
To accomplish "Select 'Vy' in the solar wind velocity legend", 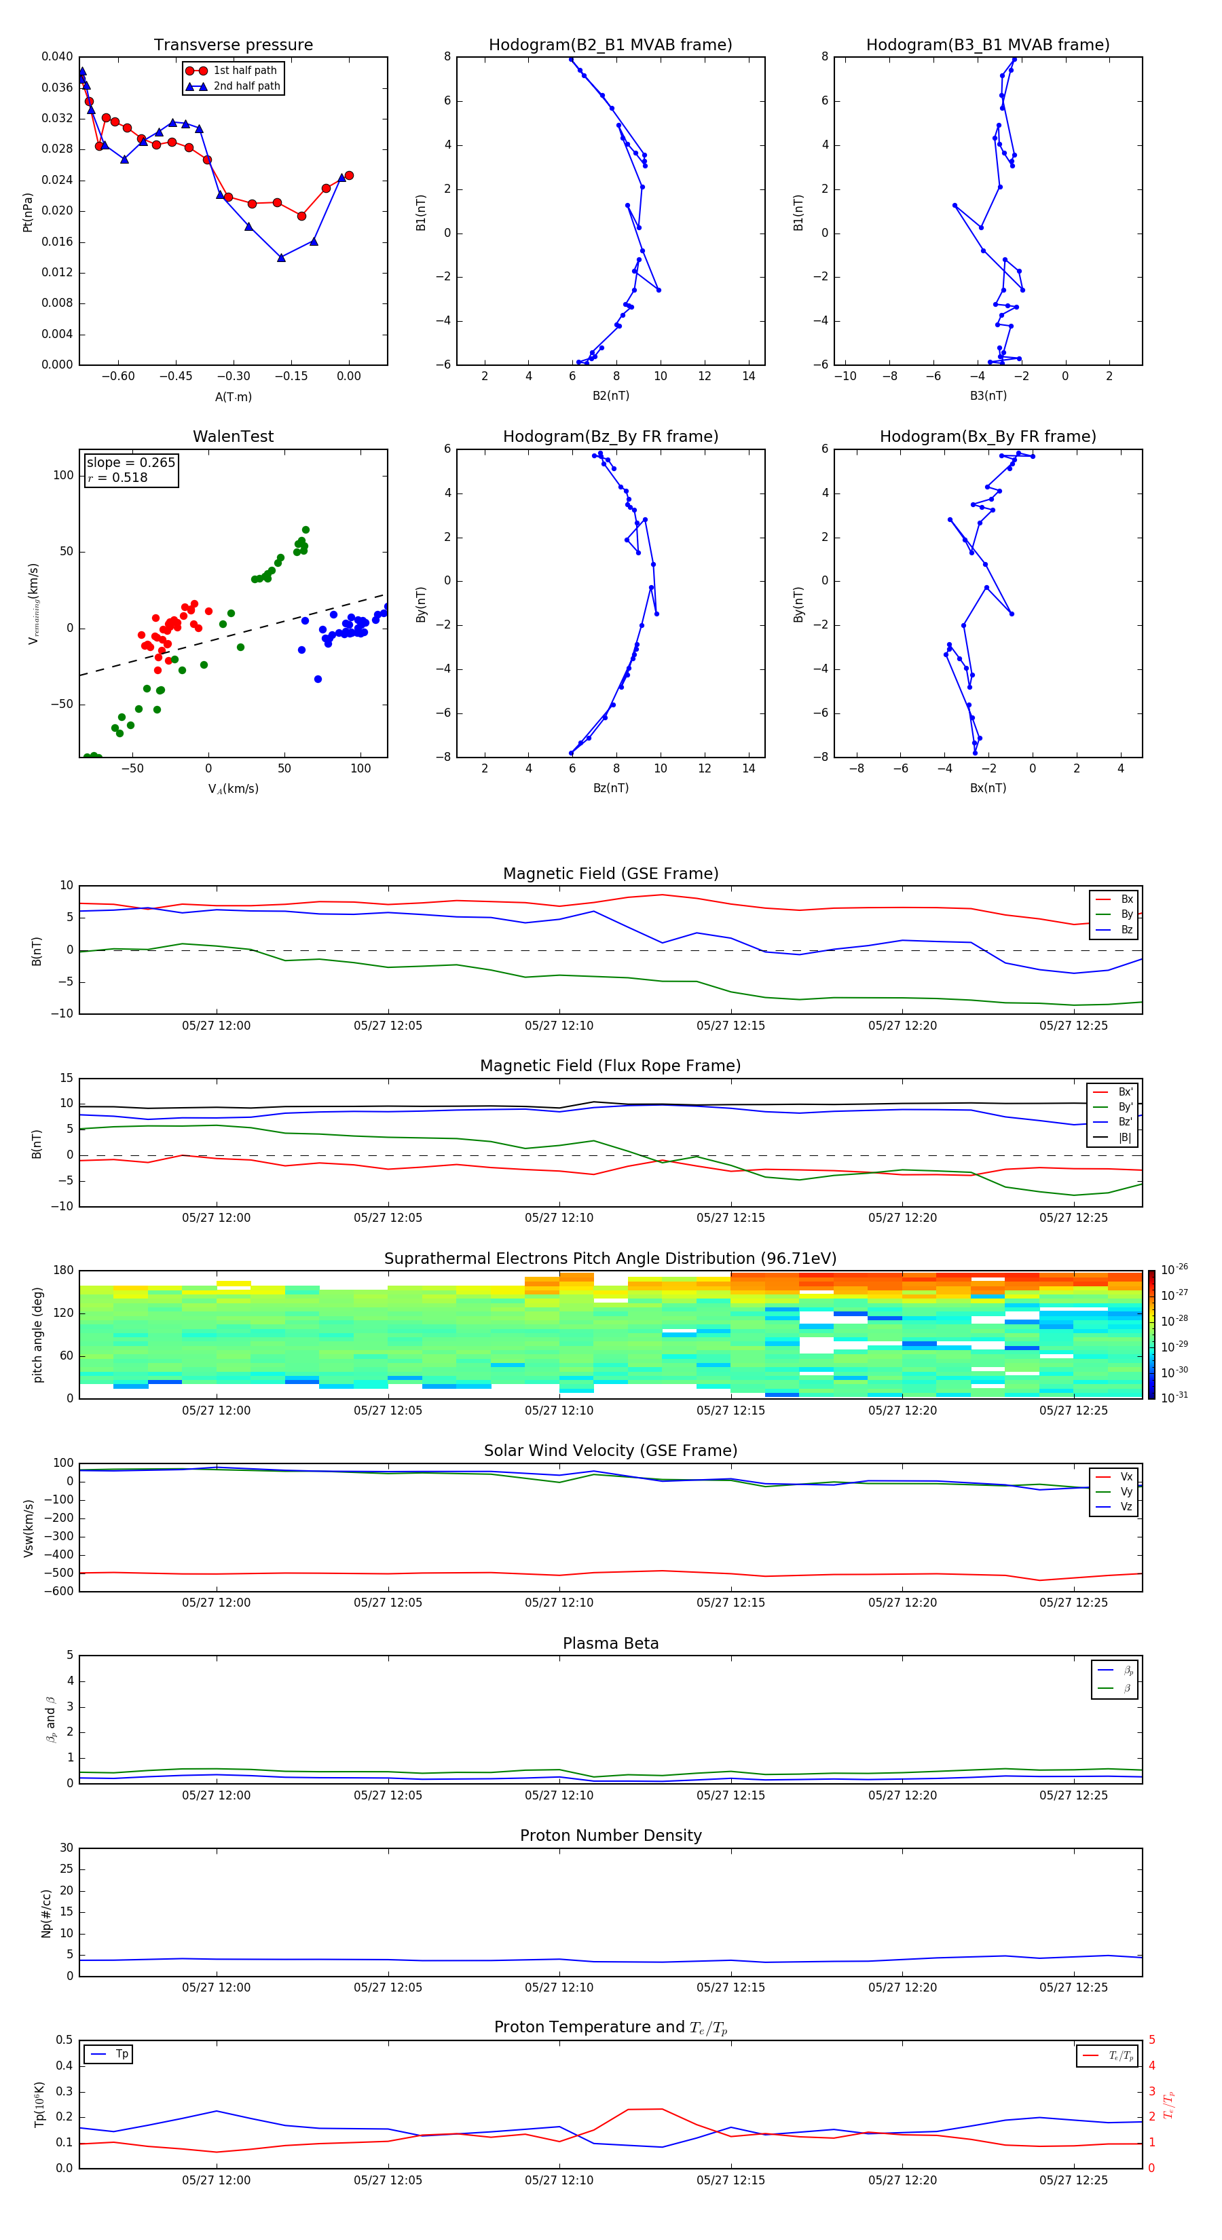I will (1115, 1491).
